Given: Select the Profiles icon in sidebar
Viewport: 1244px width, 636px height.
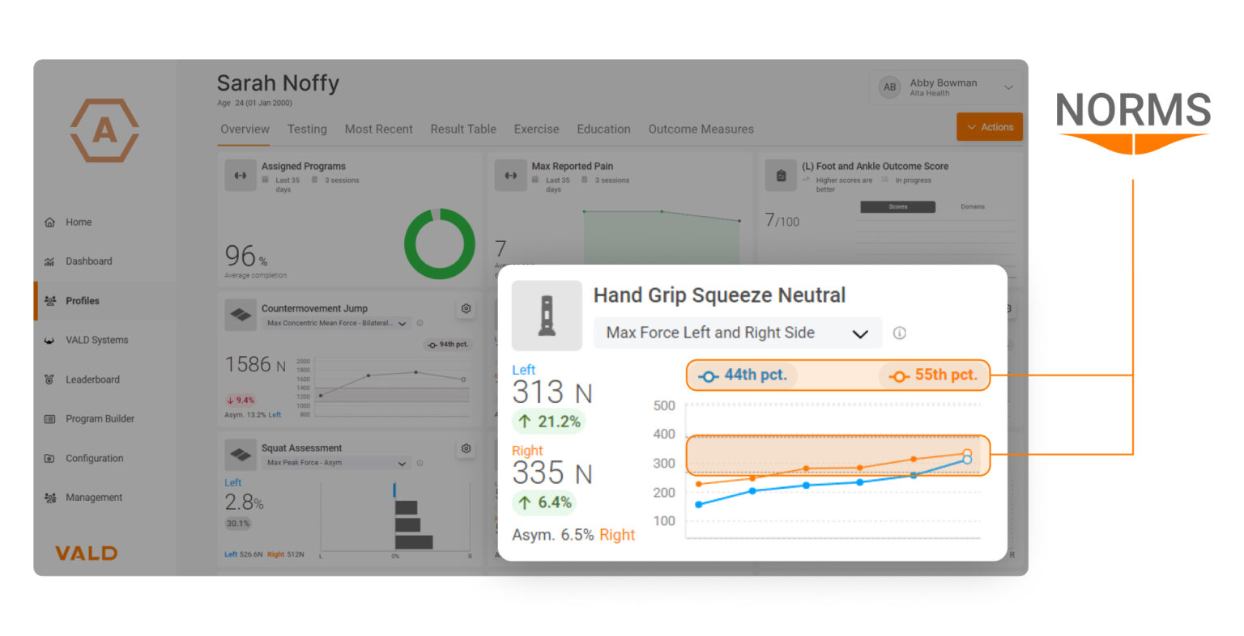Looking at the screenshot, I should 49,300.
